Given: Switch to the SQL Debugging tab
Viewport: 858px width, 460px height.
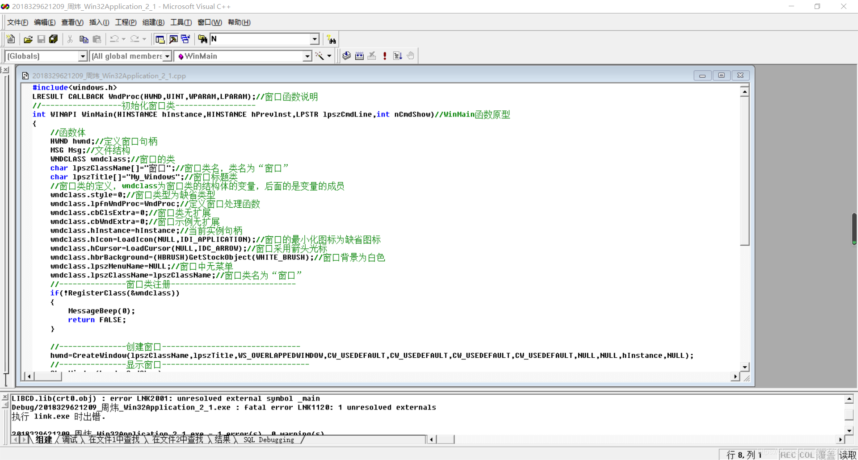Looking at the screenshot, I should click(x=269, y=440).
